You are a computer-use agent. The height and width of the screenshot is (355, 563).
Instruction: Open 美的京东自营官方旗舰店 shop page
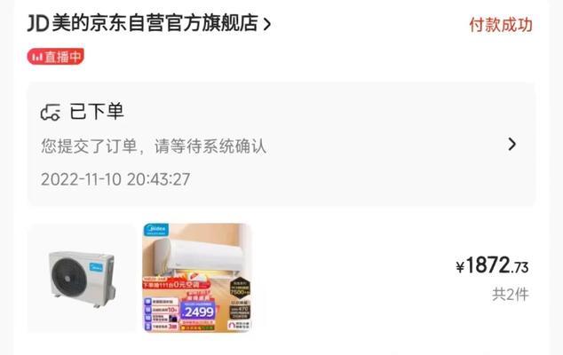155,23
